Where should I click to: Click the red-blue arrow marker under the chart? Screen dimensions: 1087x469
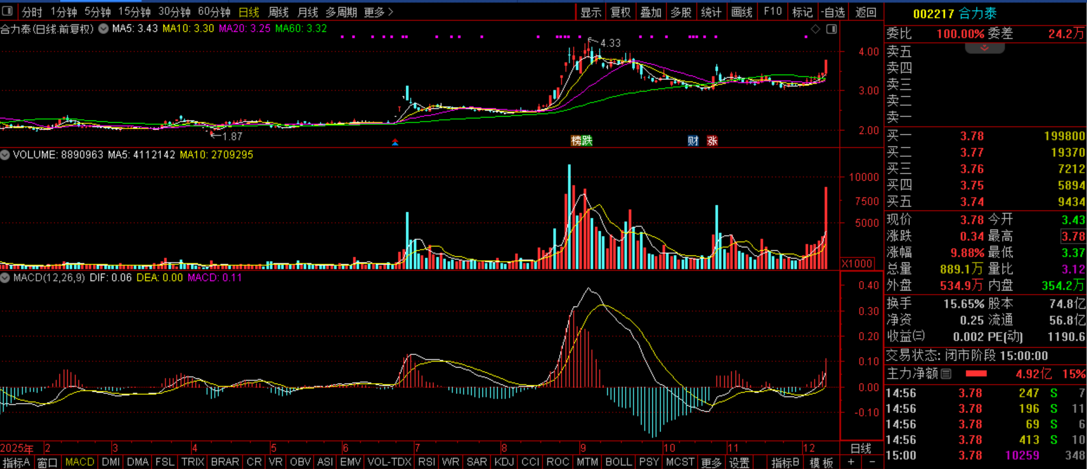(x=395, y=142)
